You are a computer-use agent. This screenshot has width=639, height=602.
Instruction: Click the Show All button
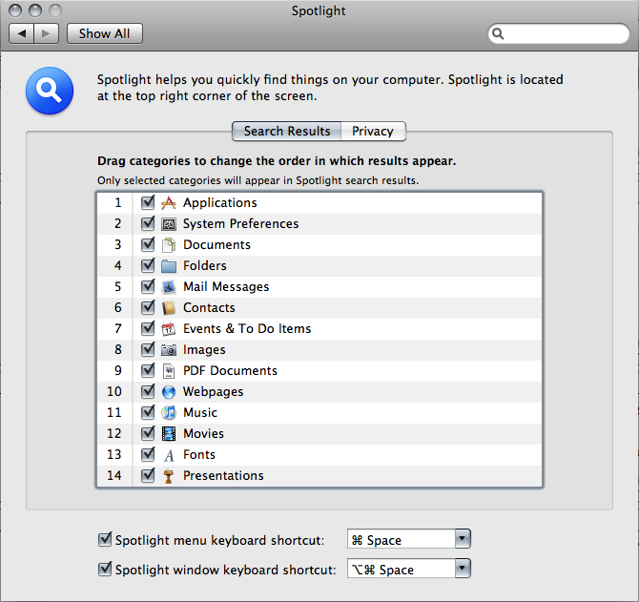[105, 33]
